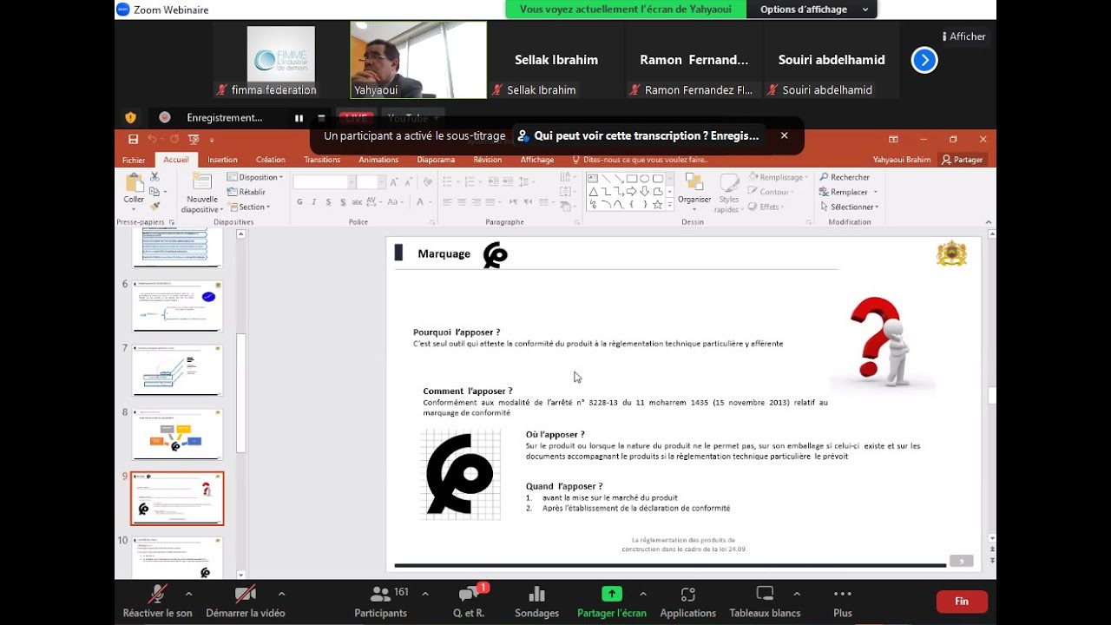Screen dimensions: 1111x625
Task: Click the Undo arrow in the quick access toolbar
Action: click(153, 139)
